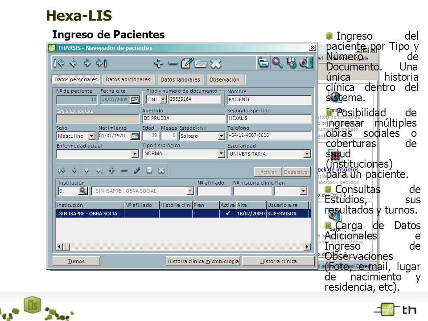Screen dimensions: 428x321
Task: Click the folder confirm icon in top toolbar
Action: (x=202, y=64)
